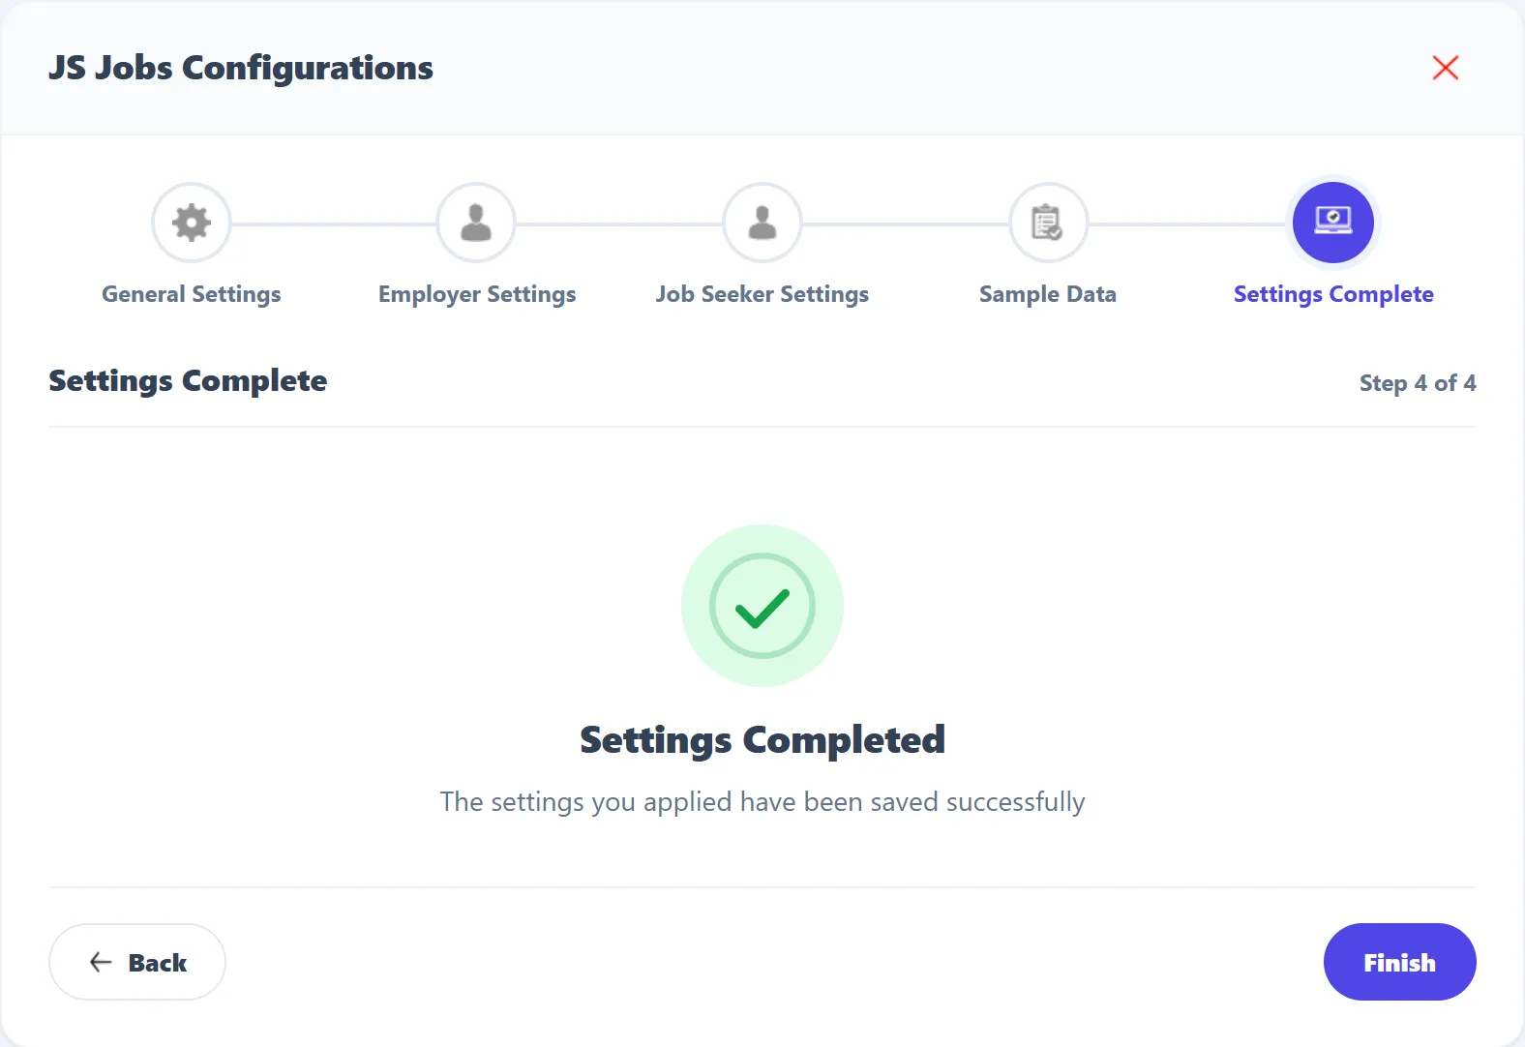Viewport: 1525px width, 1047px height.
Task: Click the Finish button
Action: tap(1399, 962)
